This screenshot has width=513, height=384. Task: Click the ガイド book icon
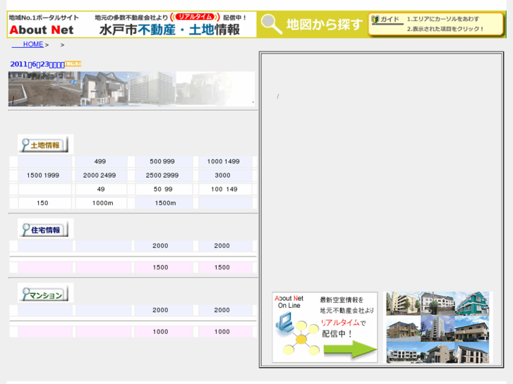point(375,20)
